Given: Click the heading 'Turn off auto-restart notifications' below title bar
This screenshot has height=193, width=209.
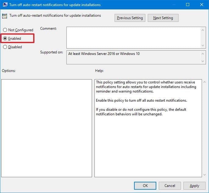Looking at the screenshot, I should point(55,15).
